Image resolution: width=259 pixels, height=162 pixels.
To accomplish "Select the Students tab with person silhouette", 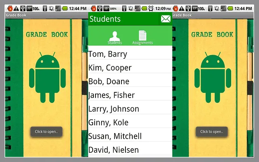I will click(x=115, y=38).
